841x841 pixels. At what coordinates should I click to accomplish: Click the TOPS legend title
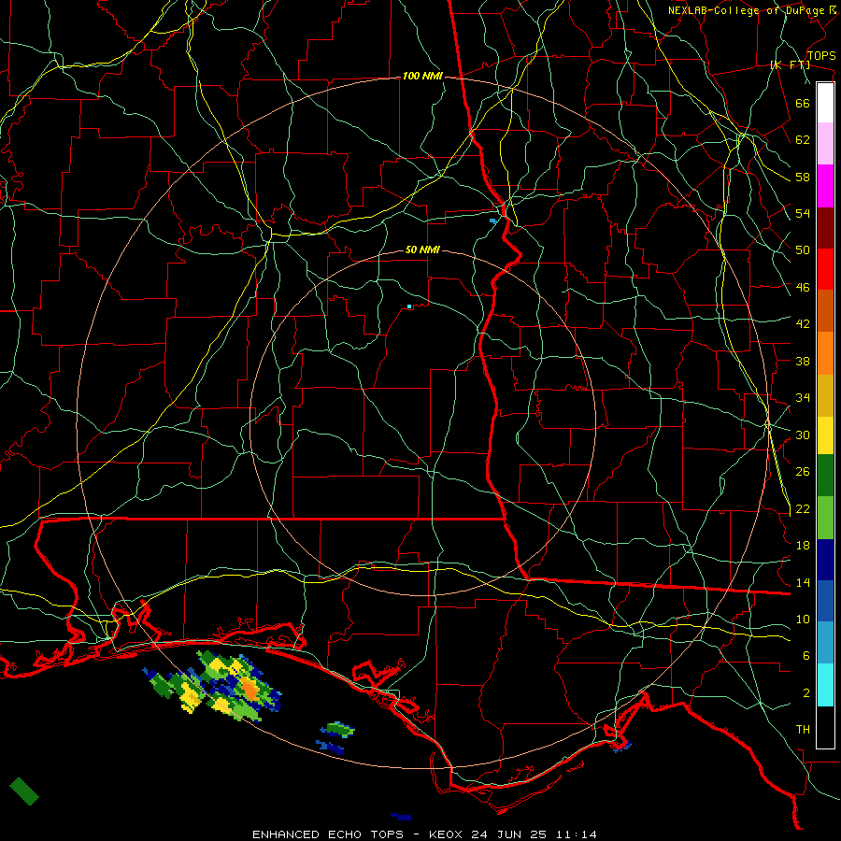point(821,56)
